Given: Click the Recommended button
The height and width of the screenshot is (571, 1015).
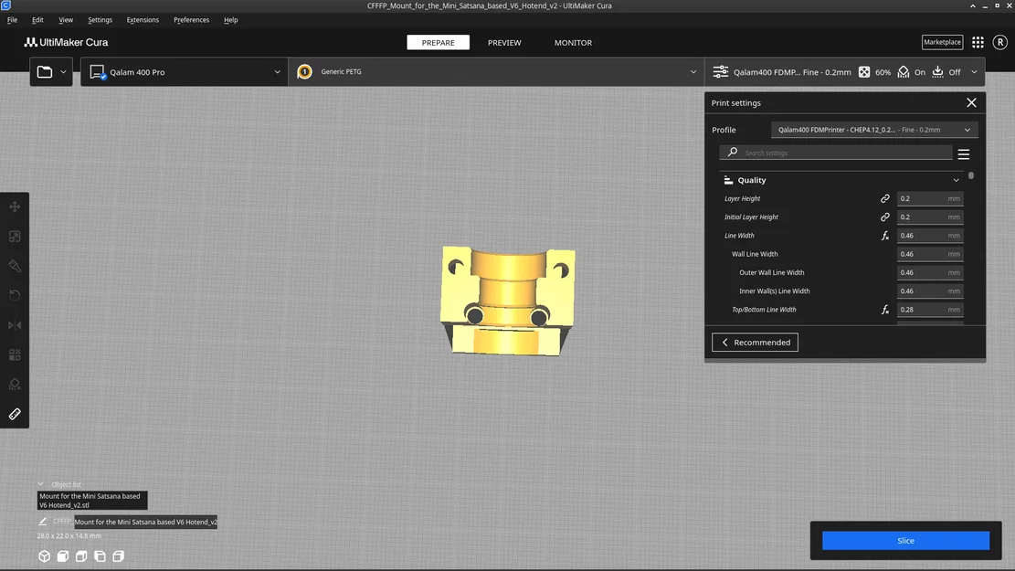Looking at the screenshot, I should (755, 343).
